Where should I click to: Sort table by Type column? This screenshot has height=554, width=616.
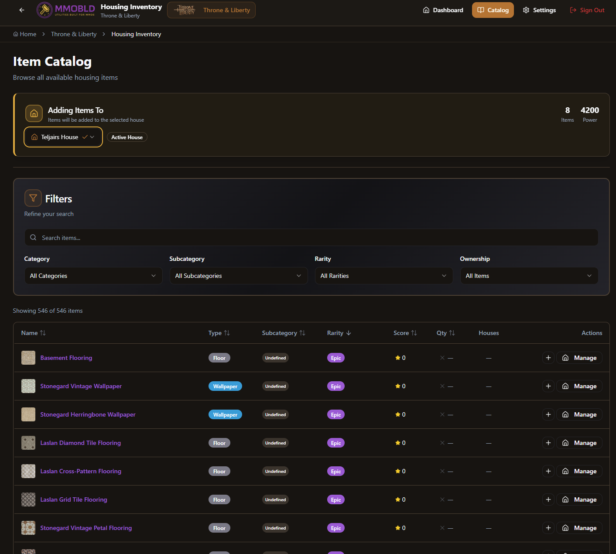[x=219, y=333]
